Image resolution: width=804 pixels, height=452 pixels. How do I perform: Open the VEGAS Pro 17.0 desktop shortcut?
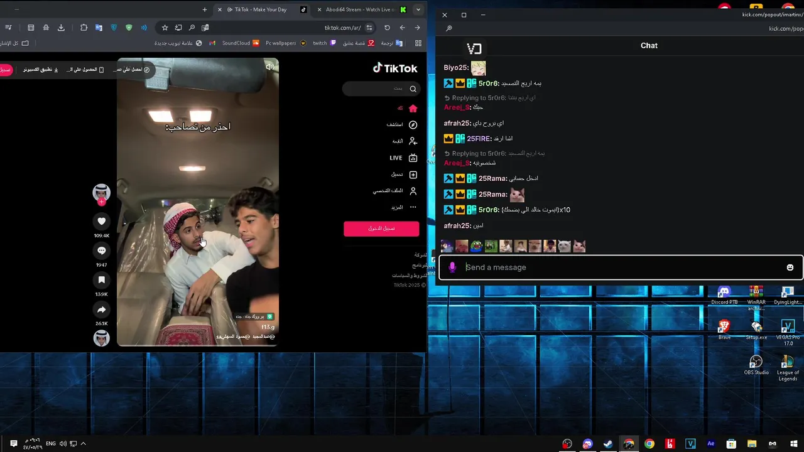click(x=788, y=333)
